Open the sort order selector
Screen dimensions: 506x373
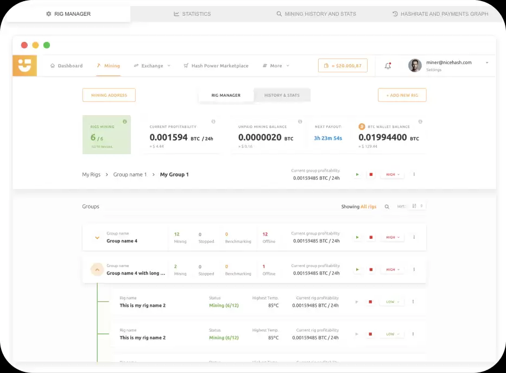[x=418, y=206]
